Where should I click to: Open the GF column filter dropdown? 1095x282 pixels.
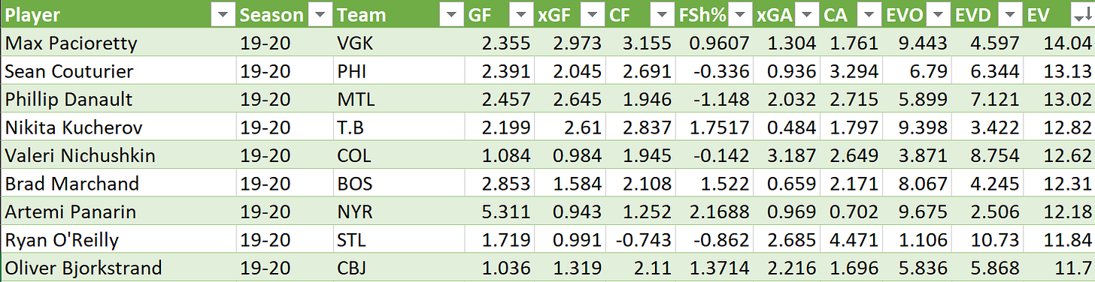(x=520, y=14)
